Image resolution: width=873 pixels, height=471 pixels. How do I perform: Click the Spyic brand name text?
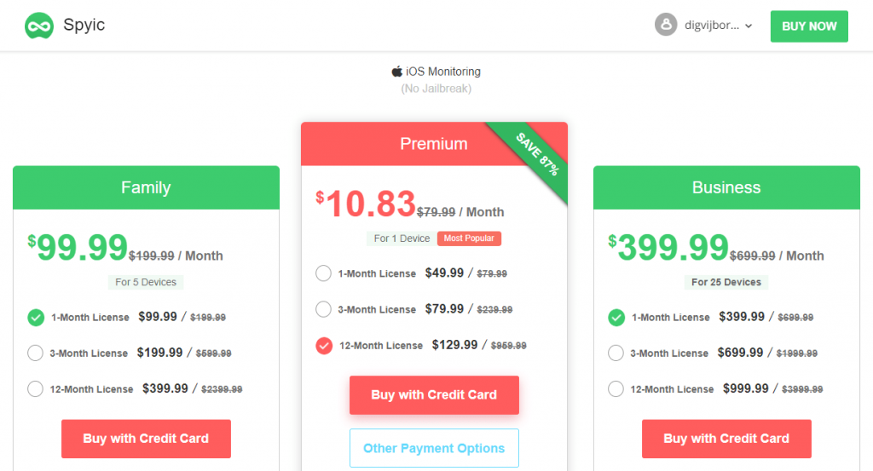(x=84, y=25)
